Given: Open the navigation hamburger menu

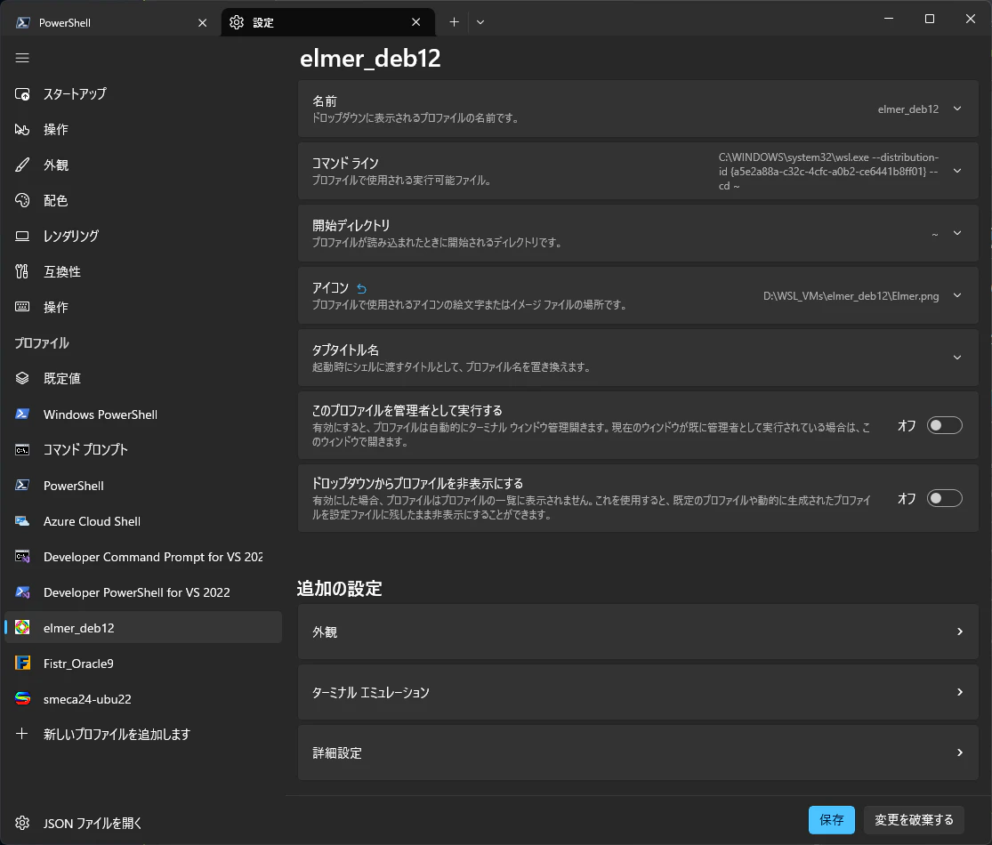Looking at the screenshot, I should click(22, 58).
